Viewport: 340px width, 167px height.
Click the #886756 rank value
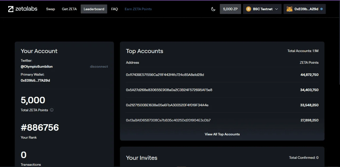(x=40, y=128)
